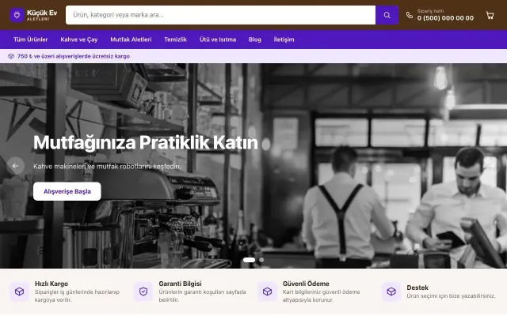Focus the product search input field
Screen dimensions: 507x316
point(220,15)
